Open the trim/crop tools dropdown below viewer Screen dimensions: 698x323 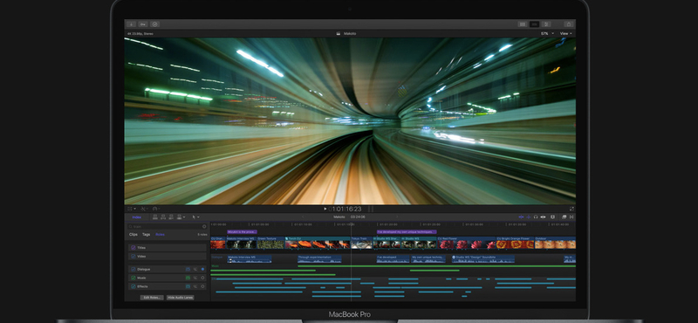click(x=144, y=209)
